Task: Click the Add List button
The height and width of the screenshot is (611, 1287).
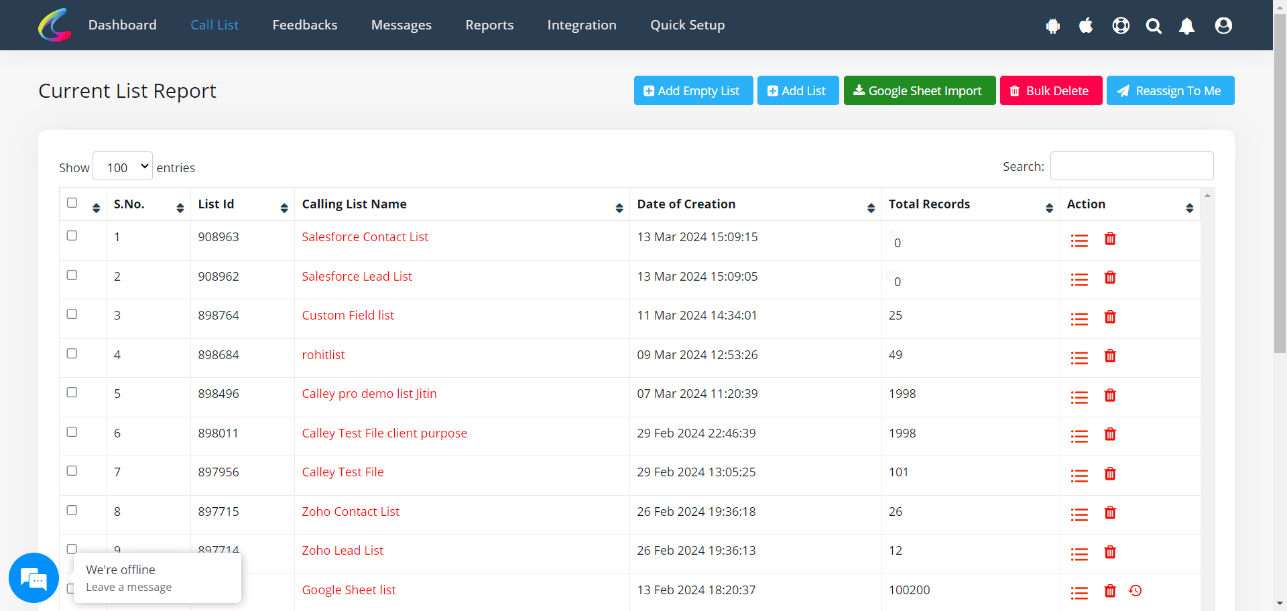Action: pos(798,90)
